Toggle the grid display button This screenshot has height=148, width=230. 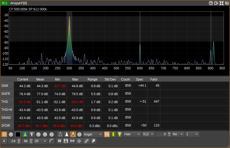(4, 134)
